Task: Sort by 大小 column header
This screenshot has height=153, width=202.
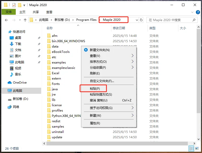Action: 183,28
